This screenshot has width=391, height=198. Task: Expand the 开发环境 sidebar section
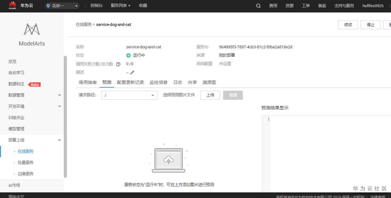coord(59,106)
